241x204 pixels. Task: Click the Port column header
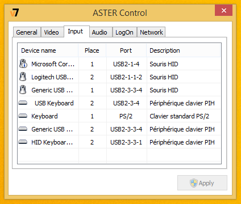click(126, 50)
